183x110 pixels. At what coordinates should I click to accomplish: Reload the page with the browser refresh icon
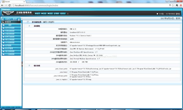click(10, 5)
